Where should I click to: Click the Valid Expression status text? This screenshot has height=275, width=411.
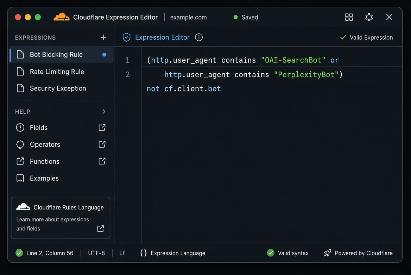coord(371,38)
